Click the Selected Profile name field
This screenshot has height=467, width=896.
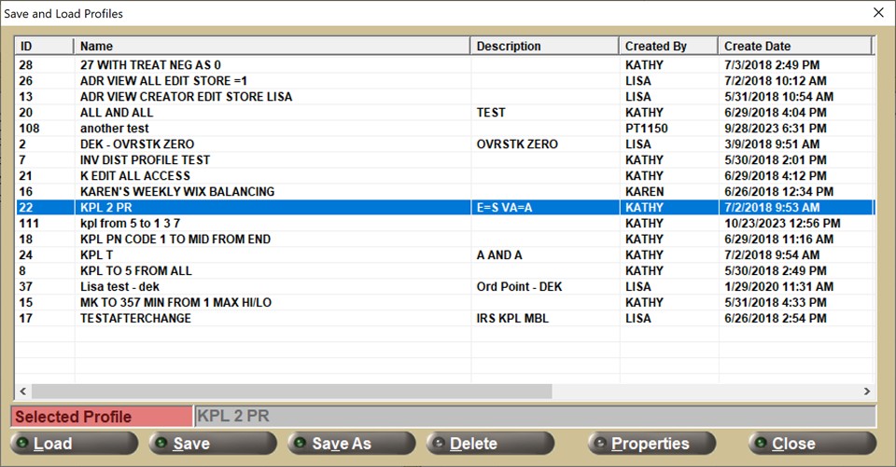534,417
